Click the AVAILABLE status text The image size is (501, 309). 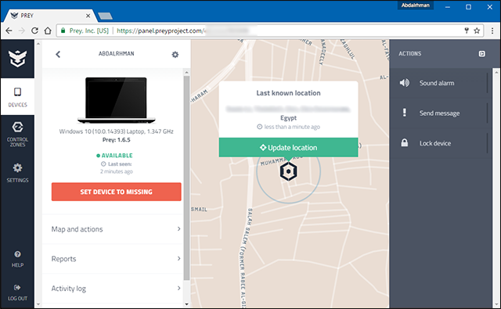[x=117, y=156]
